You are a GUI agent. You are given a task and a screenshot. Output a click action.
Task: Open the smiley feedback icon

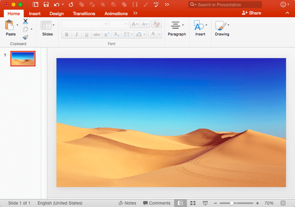pos(283,5)
